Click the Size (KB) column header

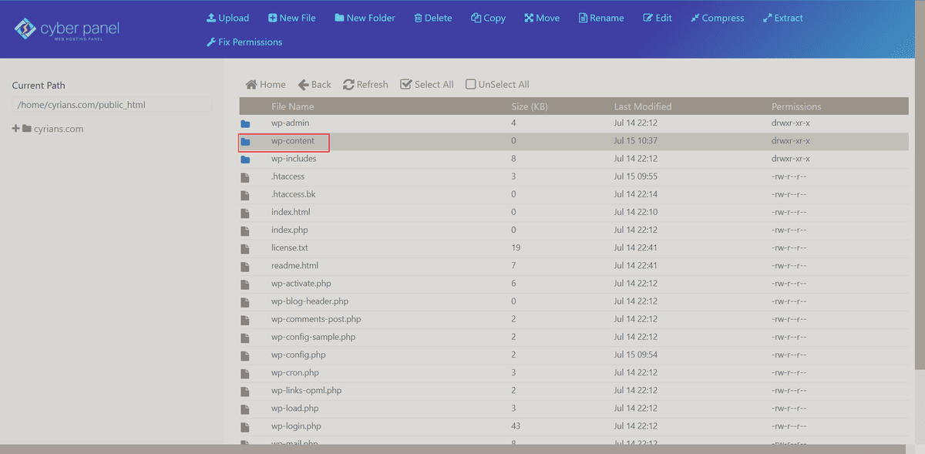(x=530, y=106)
